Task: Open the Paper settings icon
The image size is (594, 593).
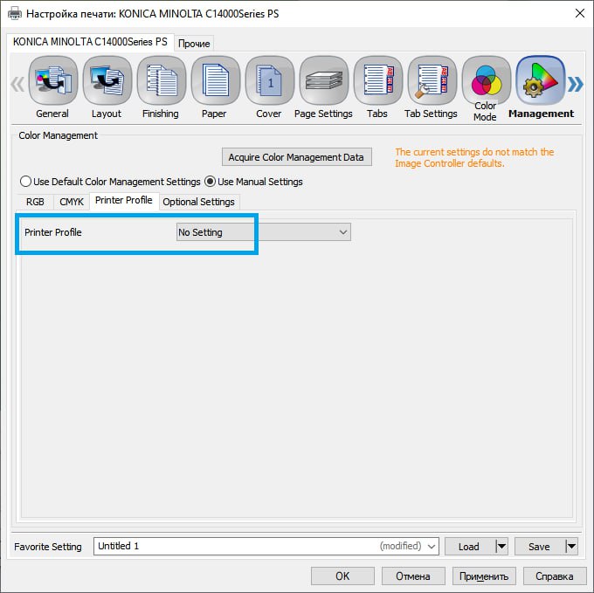Action: 216,80
